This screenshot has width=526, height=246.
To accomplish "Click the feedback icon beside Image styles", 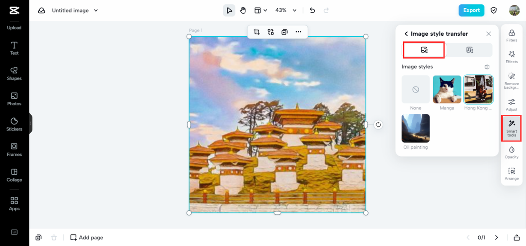I will point(487,67).
